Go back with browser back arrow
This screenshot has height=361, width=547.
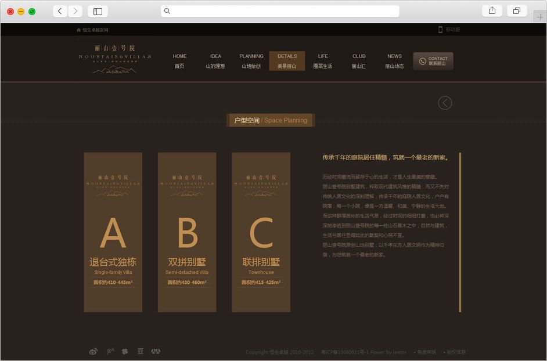pos(60,11)
